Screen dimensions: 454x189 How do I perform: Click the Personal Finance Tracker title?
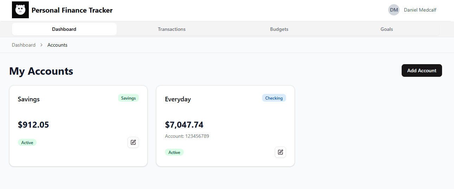(72, 10)
